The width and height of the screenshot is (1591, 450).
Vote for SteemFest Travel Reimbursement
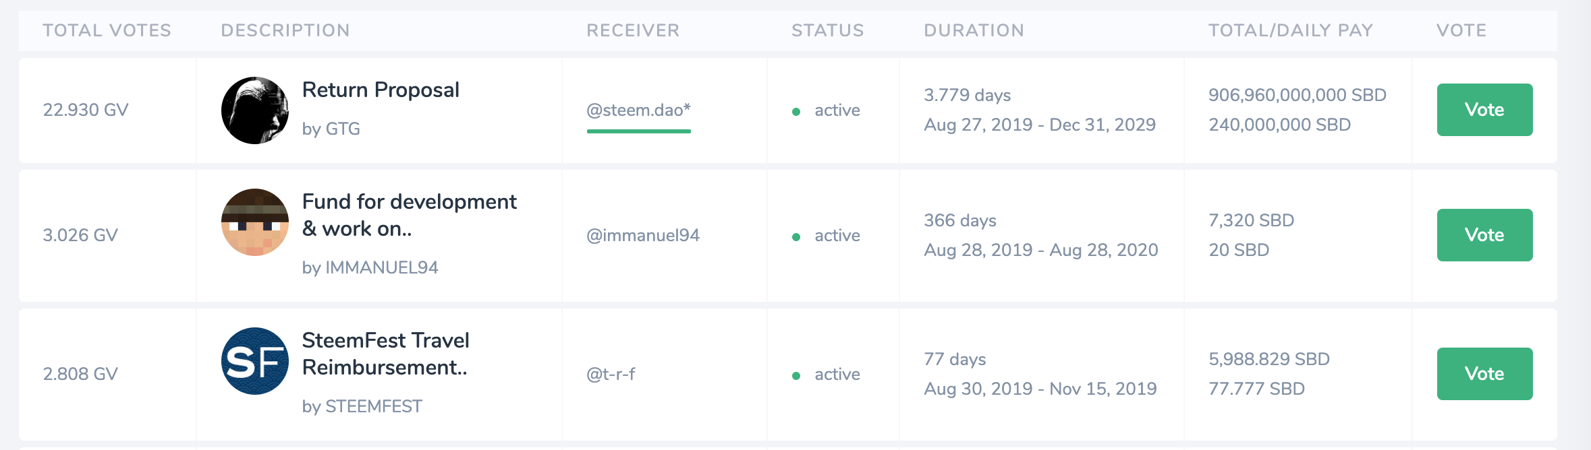(x=1484, y=374)
